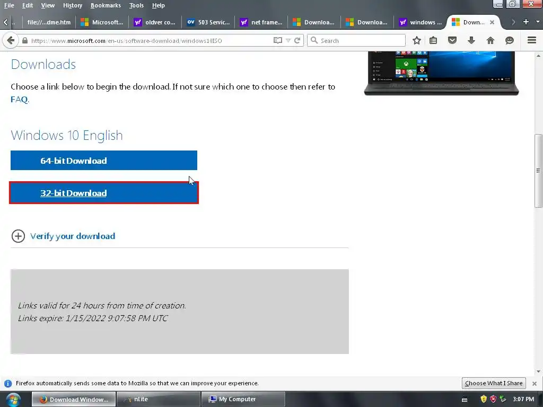
Task: Click into the Search box
Action: (356, 40)
